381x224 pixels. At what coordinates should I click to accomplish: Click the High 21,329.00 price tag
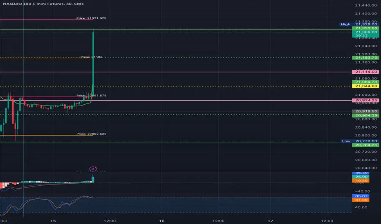point(359,24)
